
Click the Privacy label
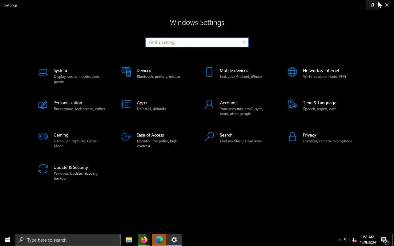pyautogui.click(x=309, y=135)
